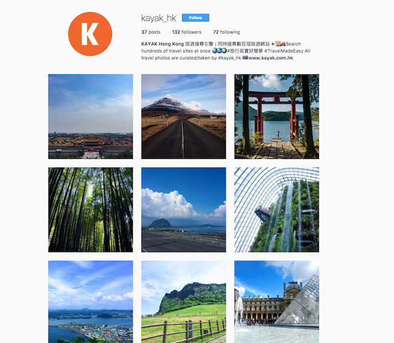Open the red torii gate photo

[x=276, y=117]
